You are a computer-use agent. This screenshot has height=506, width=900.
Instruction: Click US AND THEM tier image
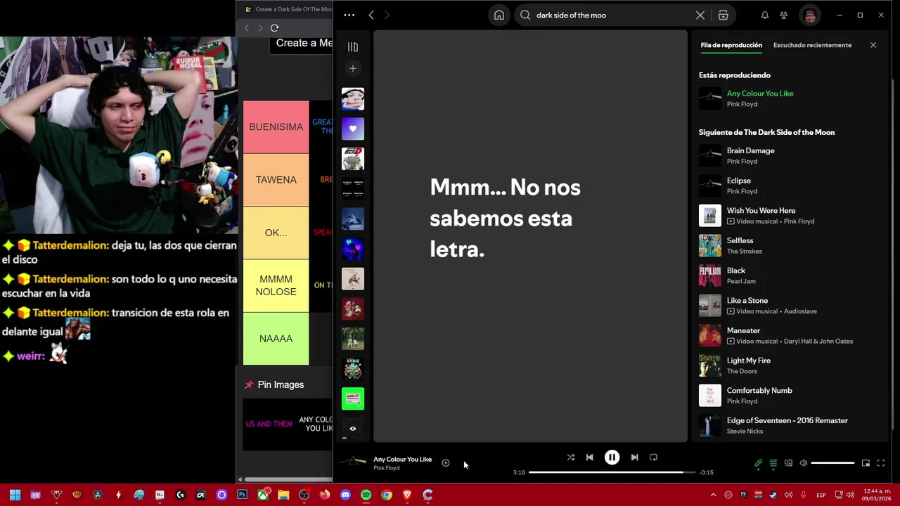click(269, 424)
